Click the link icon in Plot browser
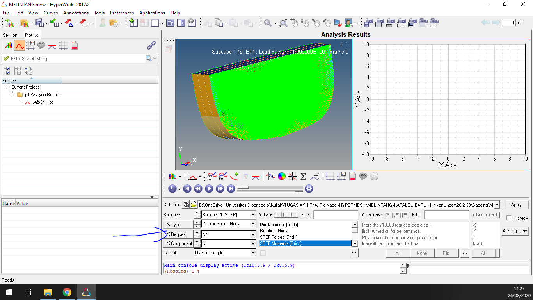 [x=151, y=46]
